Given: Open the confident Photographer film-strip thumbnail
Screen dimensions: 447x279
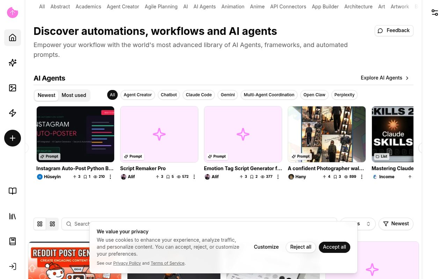Looking at the screenshot, I should (327, 134).
